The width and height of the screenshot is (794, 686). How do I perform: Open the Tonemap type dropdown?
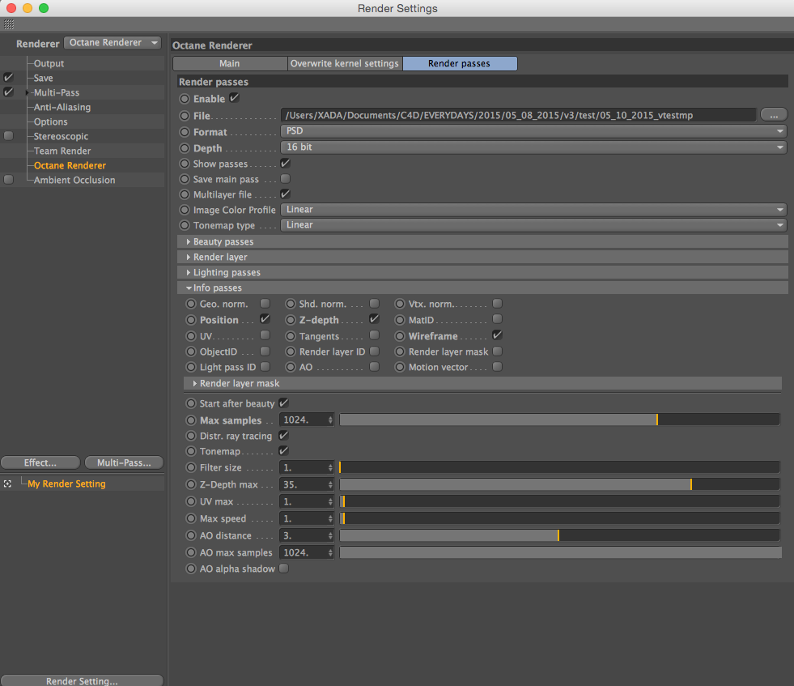click(533, 225)
